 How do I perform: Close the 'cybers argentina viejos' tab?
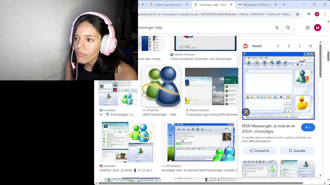(187, 5)
